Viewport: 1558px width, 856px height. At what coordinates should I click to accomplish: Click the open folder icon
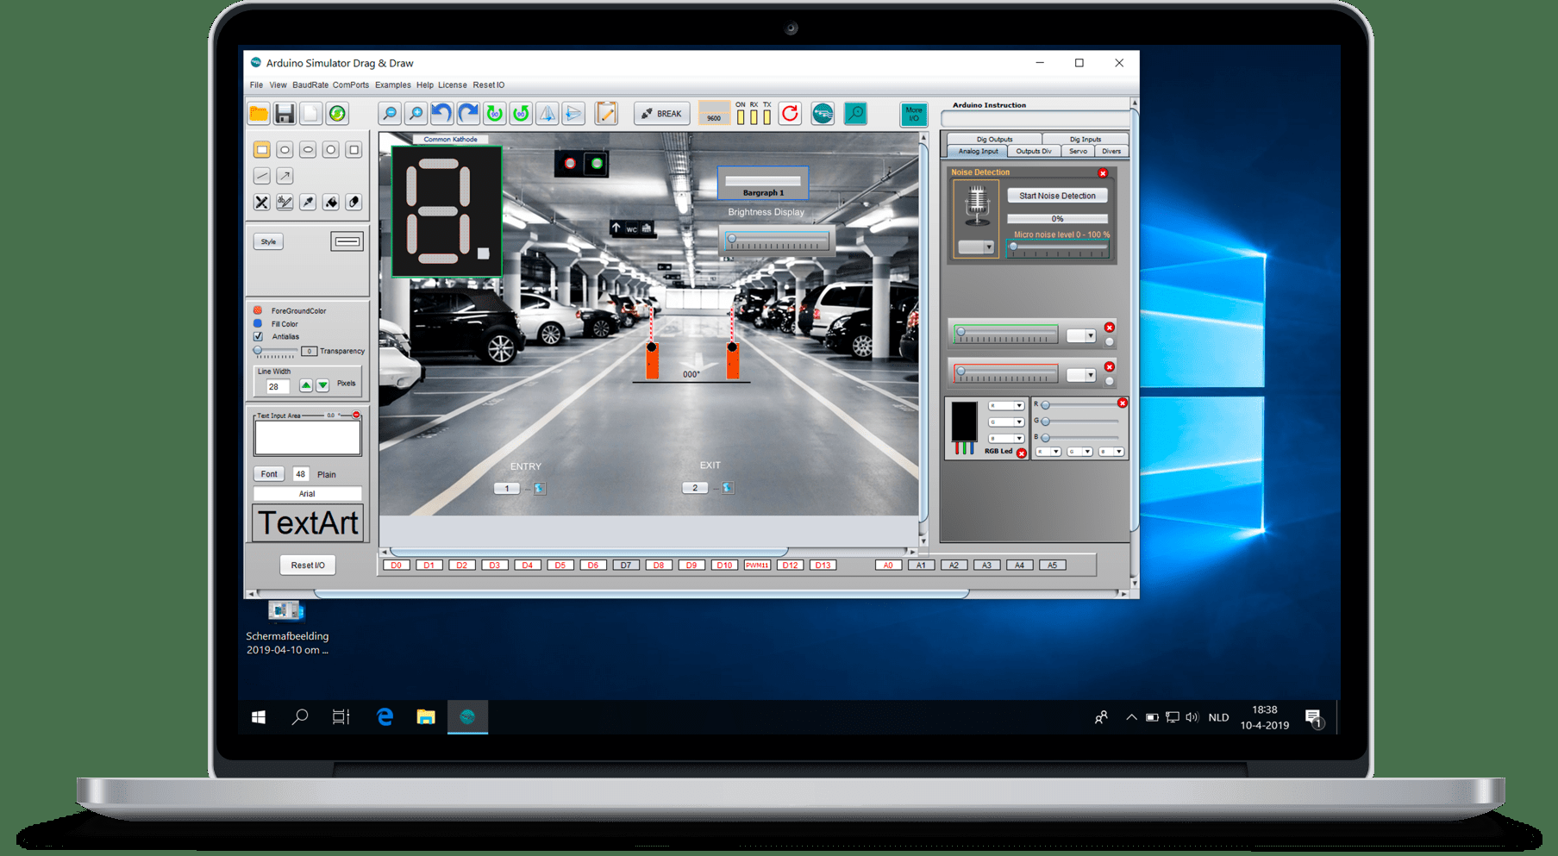pos(259,114)
